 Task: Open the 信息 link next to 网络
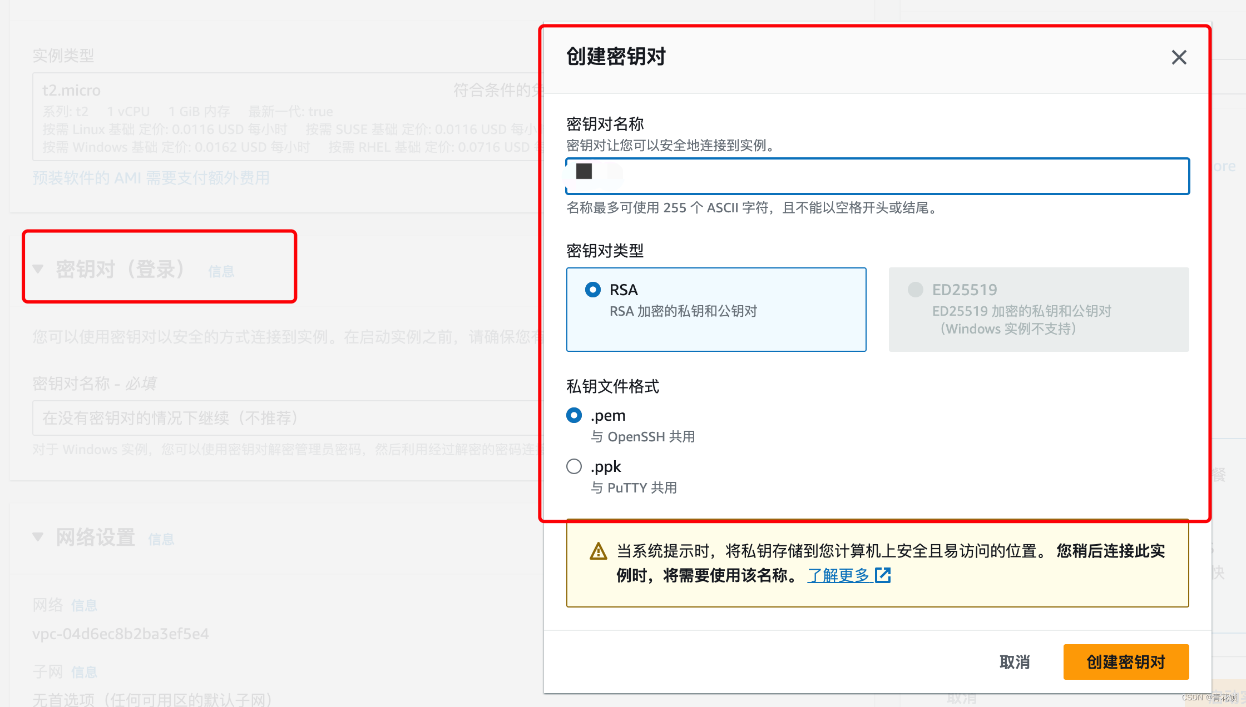pyautogui.click(x=84, y=605)
